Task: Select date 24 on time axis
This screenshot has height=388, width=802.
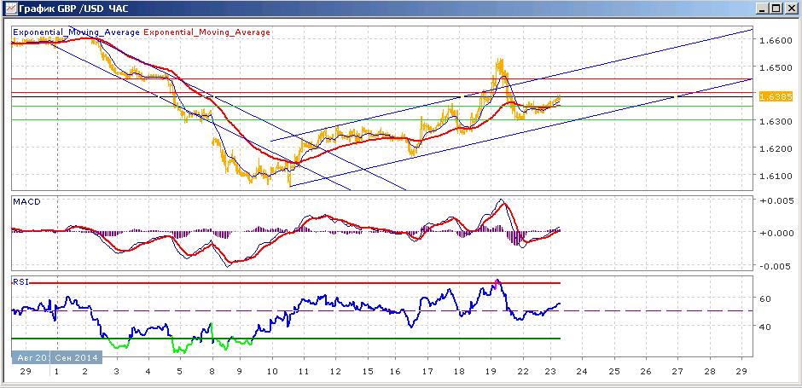Action: (x=583, y=371)
